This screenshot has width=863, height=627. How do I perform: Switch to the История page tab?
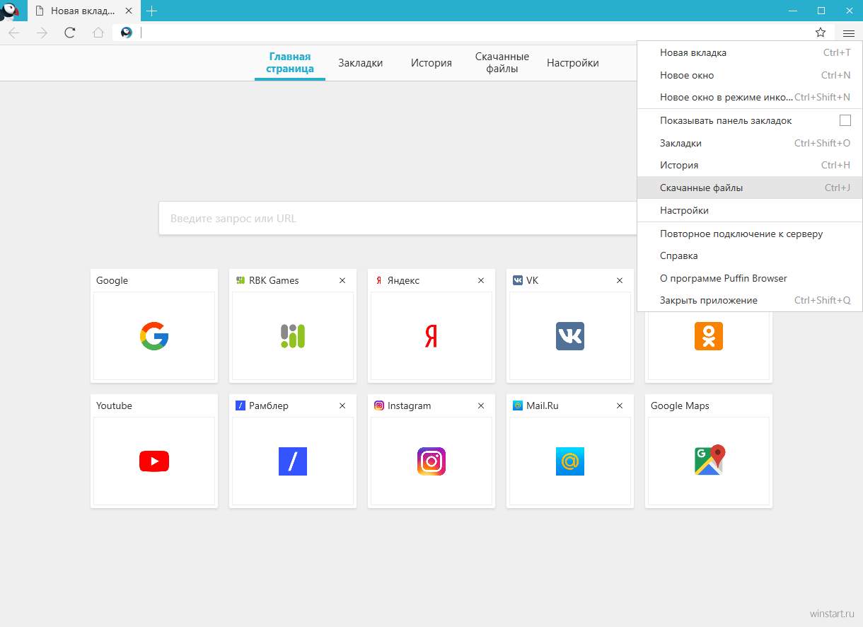(x=431, y=63)
